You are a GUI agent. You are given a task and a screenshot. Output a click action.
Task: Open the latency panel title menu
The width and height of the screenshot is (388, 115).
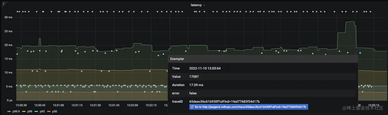tap(198, 5)
